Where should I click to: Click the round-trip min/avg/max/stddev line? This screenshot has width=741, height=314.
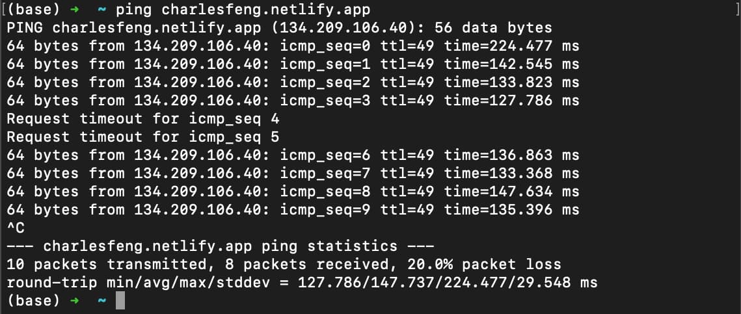[302, 282]
